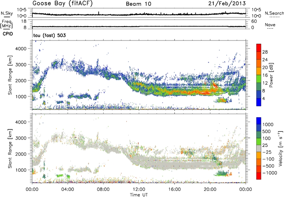284x197 pixels.
Task: Click the "60" Nave axis tick label
Action: click(x=254, y=21)
